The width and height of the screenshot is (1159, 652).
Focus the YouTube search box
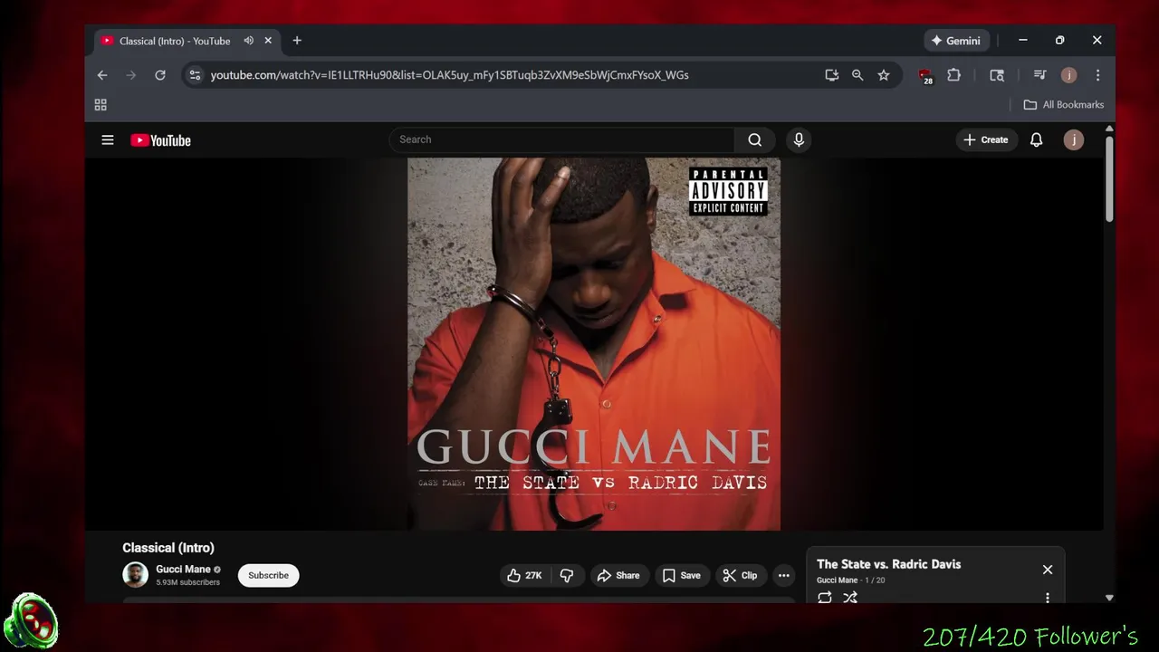(x=561, y=139)
